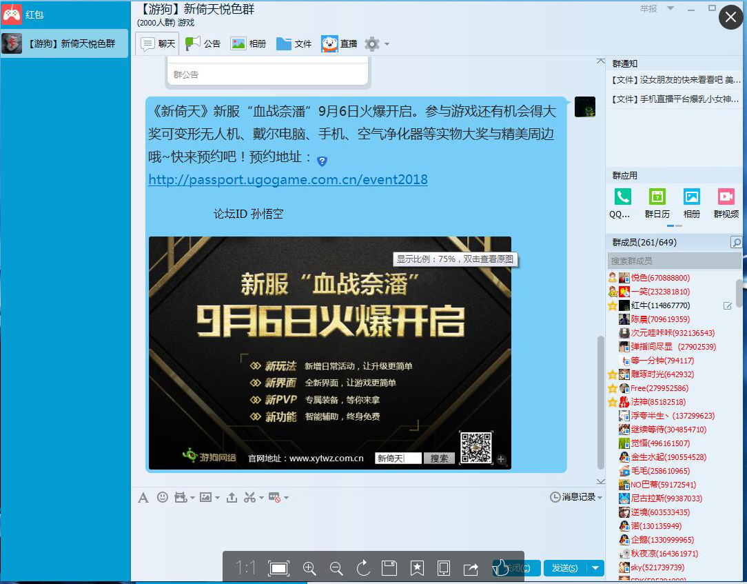This screenshot has width=747, height=584.
Task: Expand the send options arrow beside 发送(S)
Action: (595, 567)
